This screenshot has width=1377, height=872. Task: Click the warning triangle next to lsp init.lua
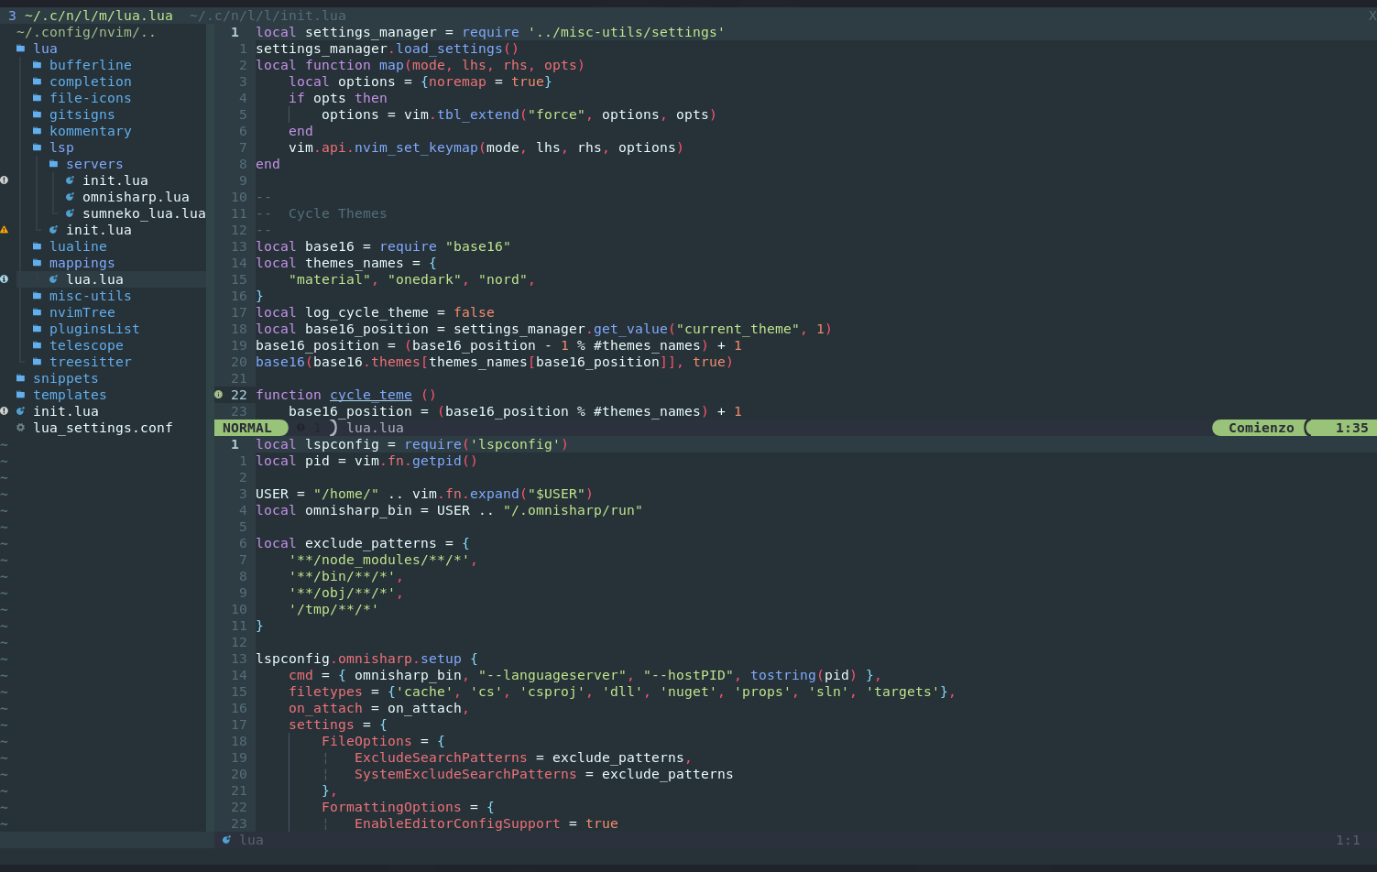(5, 230)
